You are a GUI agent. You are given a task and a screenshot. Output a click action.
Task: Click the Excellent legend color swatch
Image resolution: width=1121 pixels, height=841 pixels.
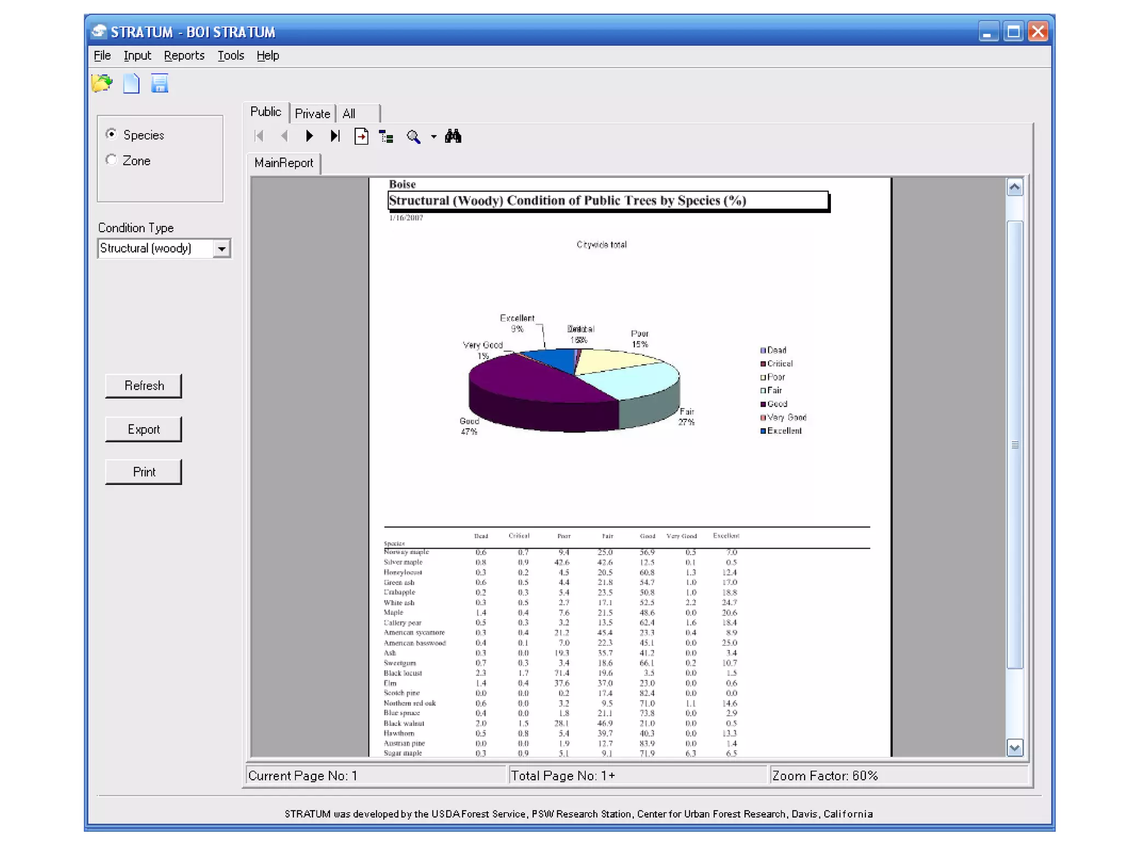point(763,431)
